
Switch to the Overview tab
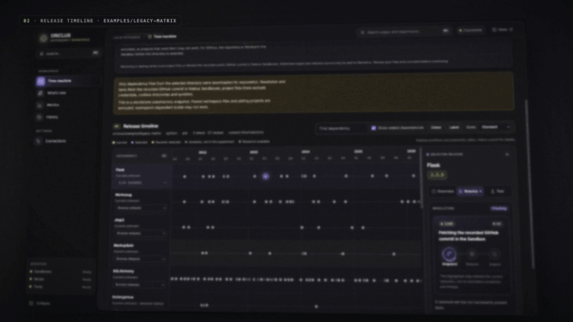tap(443, 191)
